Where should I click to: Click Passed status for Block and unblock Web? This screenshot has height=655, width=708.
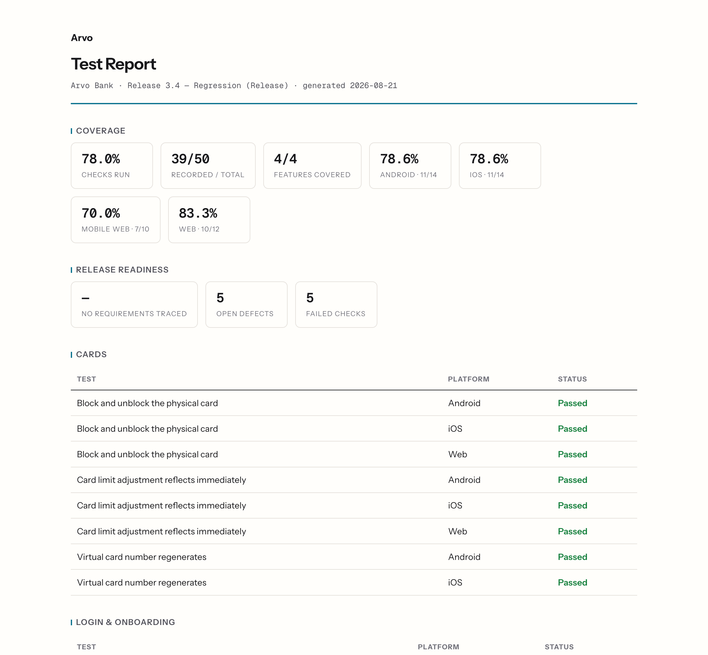click(572, 454)
